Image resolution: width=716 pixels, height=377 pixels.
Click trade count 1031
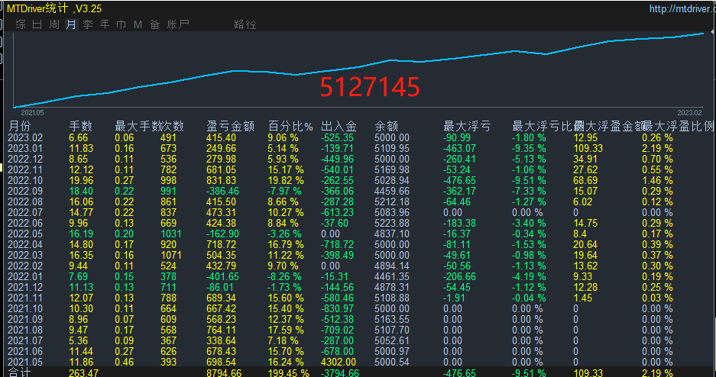click(171, 234)
